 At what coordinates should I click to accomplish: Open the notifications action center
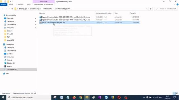(x=175, y=97)
